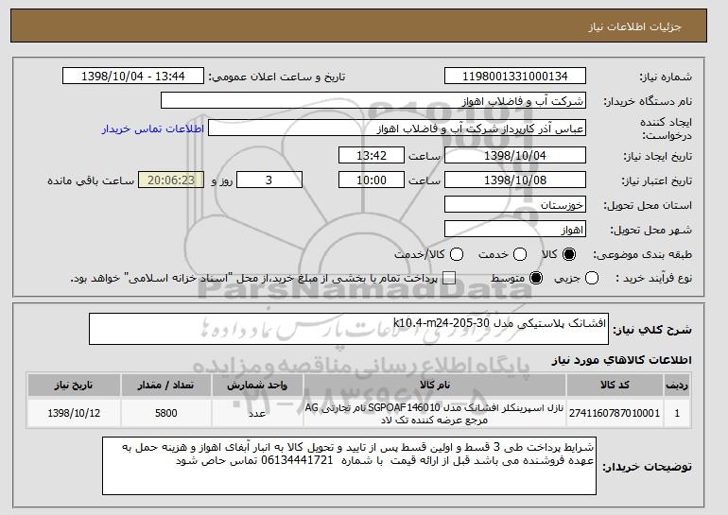Viewport: 728px width, 515px height.
Task: Click the unit cell عدد
Action: pyautogui.click(x=257, y=413)
